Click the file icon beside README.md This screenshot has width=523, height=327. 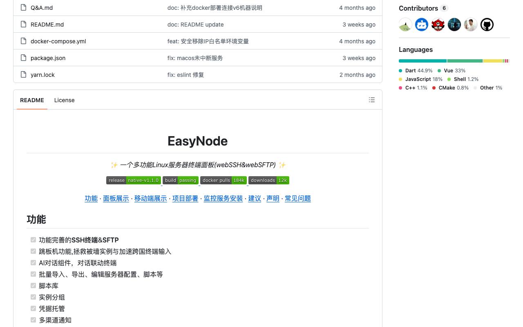[23, 25]
